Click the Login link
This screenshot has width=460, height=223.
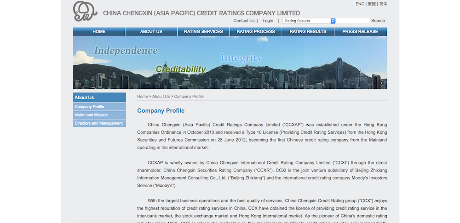pos(268,21)
